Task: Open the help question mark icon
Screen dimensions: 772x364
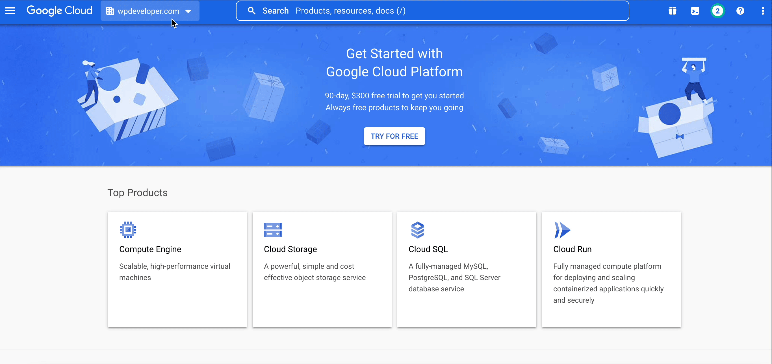Action: tap(740, 11)
